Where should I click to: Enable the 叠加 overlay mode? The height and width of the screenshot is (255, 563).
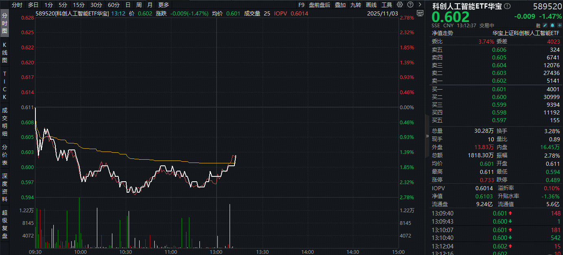[340, 5]
